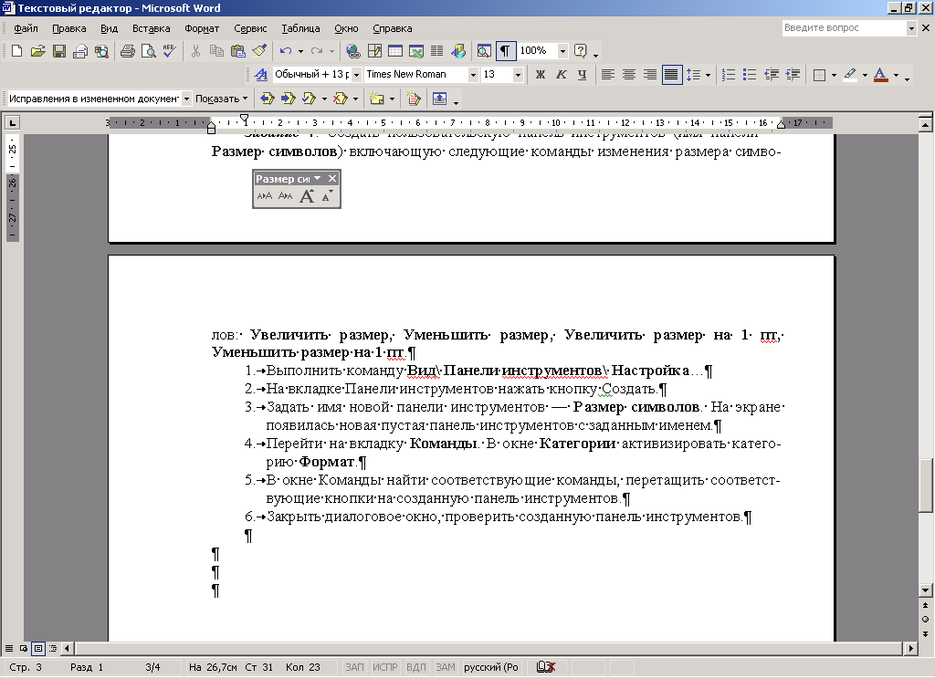Image resolution: width=935 pixels, height=679 pixels.
Task: Insert a hyperlink with globe icon
Action: coord(353,51)
